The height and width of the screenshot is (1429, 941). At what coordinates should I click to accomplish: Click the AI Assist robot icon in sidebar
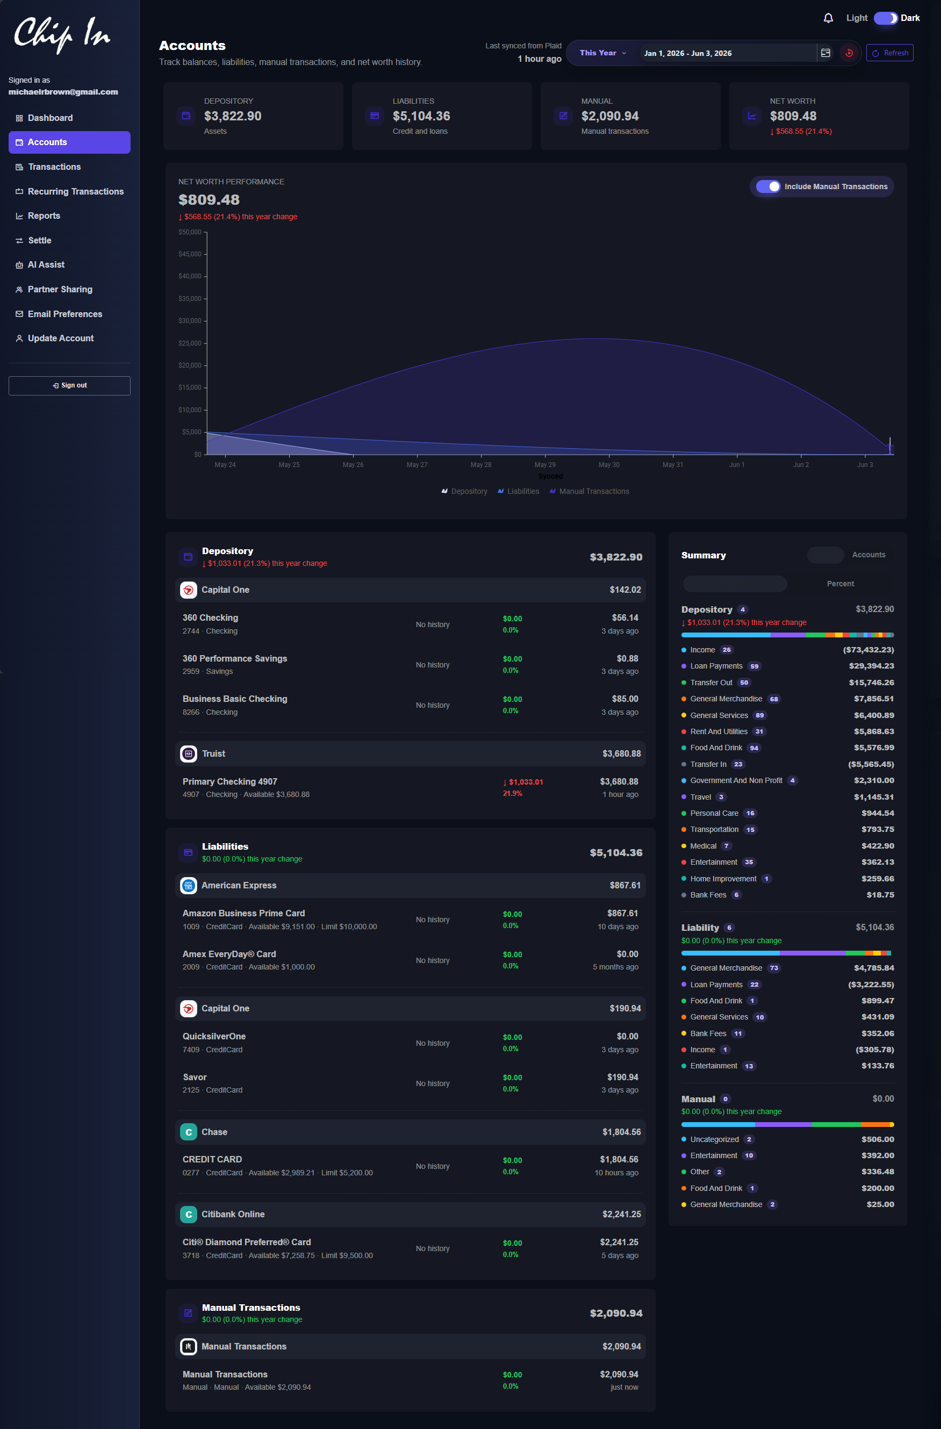pyautogui.click(x=19, y=265)
